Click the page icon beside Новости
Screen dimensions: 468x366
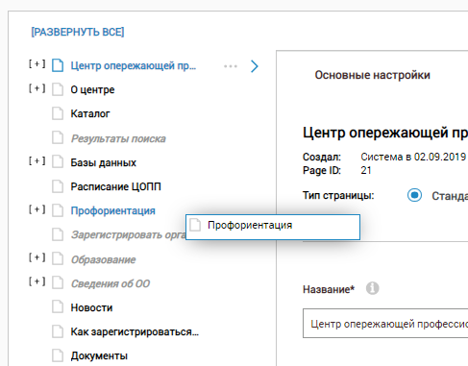click(x=58, y=306)
